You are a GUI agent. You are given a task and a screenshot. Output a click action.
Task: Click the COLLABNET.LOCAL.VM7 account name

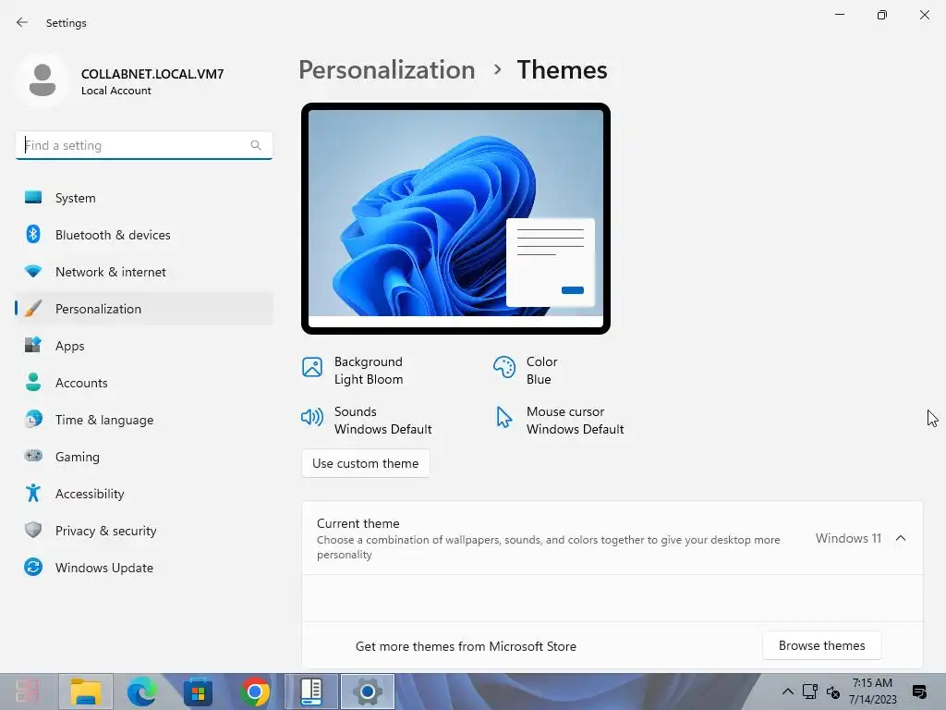point(152,74)
